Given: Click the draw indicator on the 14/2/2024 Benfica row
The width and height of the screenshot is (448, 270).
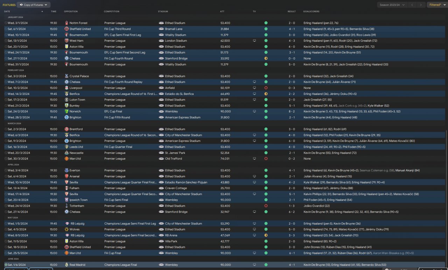Looking at the screenshot, I should pyautogui.click(x=266, y=94).
